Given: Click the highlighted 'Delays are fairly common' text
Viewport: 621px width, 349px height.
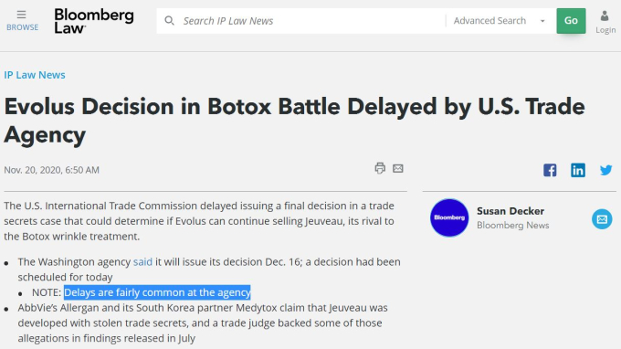Looking at the screenshot, I should click(157, 292).
